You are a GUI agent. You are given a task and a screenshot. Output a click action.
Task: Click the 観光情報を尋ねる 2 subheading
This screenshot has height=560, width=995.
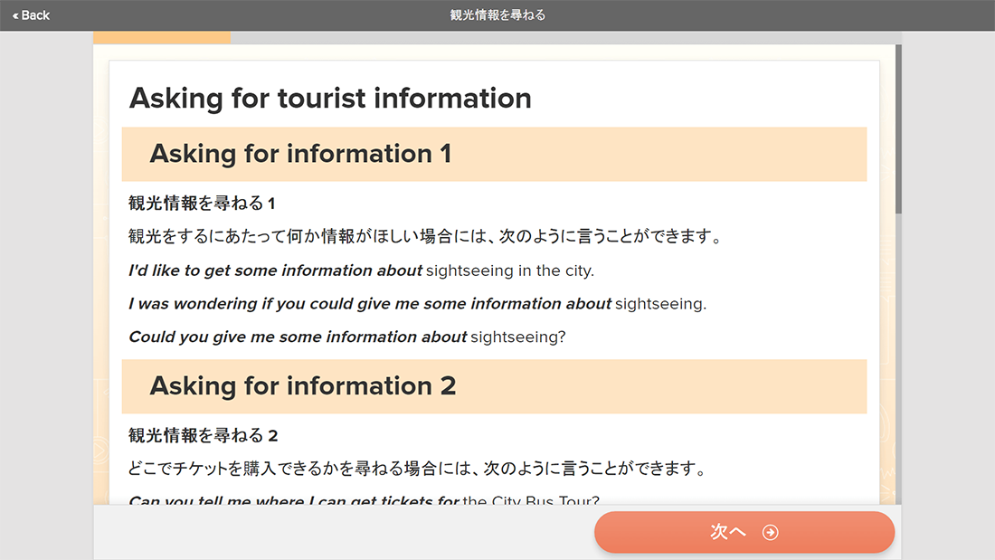click(204, 436)
